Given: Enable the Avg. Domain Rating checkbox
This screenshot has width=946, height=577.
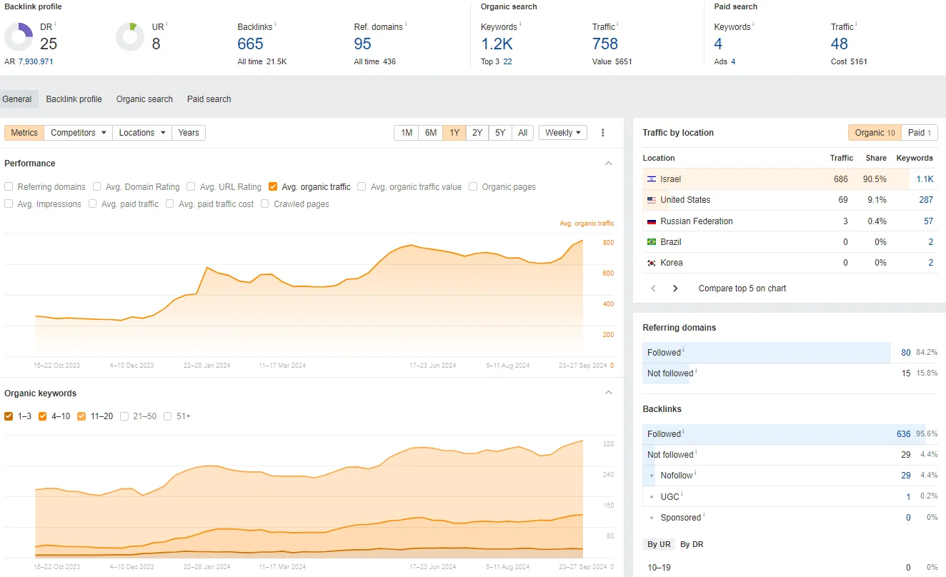Looking at the screenshot, I should 97,186.
